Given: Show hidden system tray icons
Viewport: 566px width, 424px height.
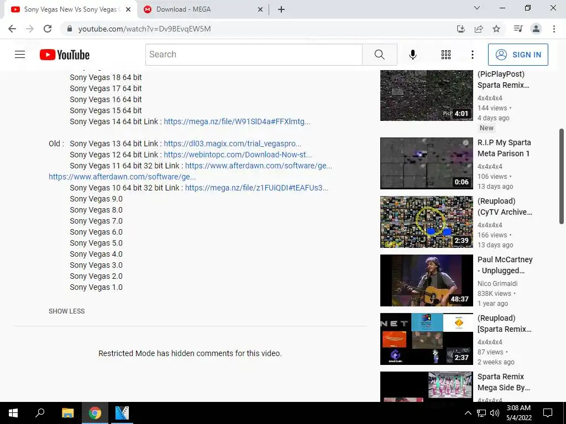Looking at the screenshot, I should pos(468,413).
